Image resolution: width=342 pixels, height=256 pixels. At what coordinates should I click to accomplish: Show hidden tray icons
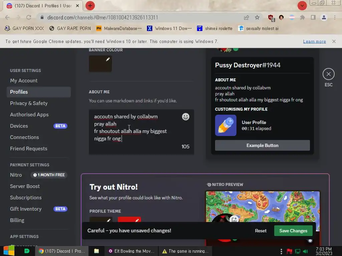point(281,251)
